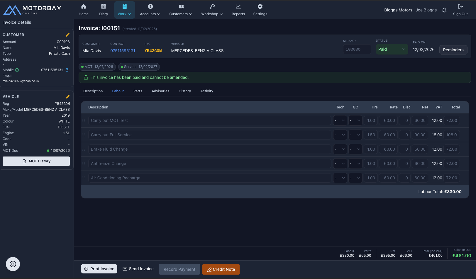Copy the mobile number using the copy icon
This screenshot has width=476, height=279.
[x=67, y=70]
